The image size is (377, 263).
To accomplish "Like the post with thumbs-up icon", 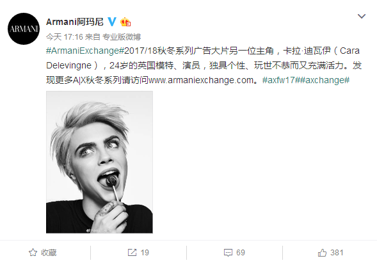I will (x=322, y=252).
